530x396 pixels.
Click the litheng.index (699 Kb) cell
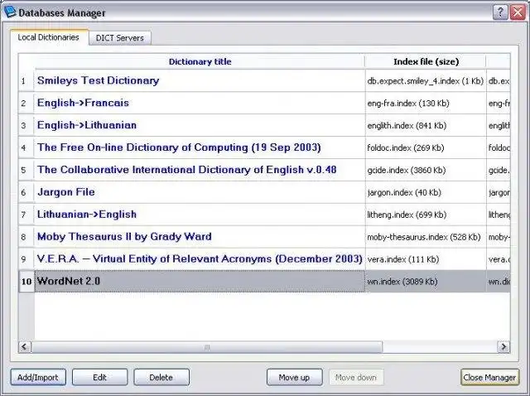(x=426, y=215)
